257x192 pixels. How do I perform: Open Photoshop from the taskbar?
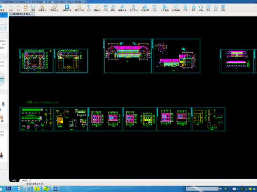[x=9, y=189]
